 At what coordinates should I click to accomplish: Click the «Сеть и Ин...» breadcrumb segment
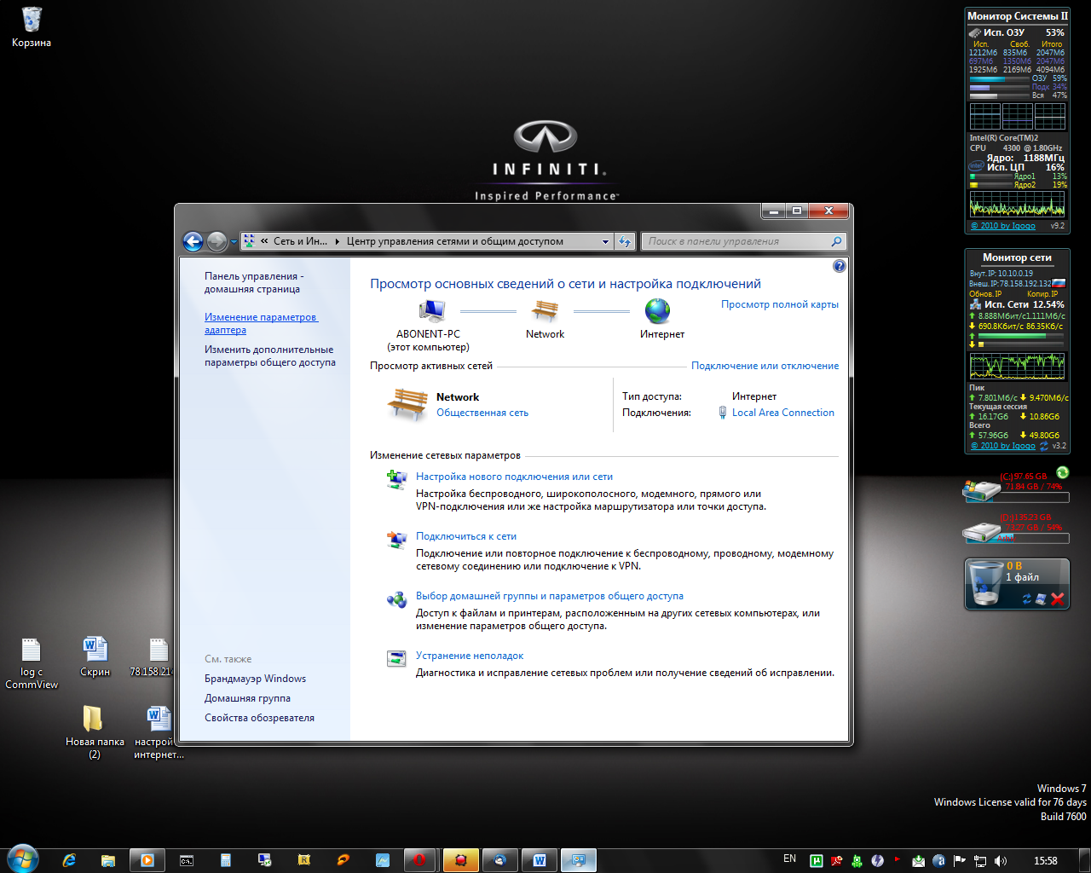[x=300, y=241]
